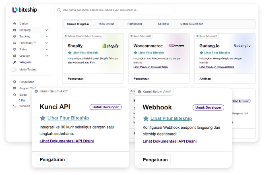This screenshot has height=175, width=264.
Task: Click the Bantuan phone icon in sidebar
Action: pos(14,106)
